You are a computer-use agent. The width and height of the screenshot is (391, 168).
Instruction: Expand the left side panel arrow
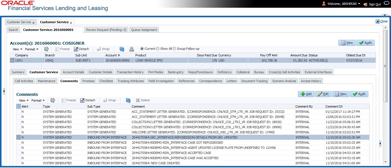click(x=4, y=91)
